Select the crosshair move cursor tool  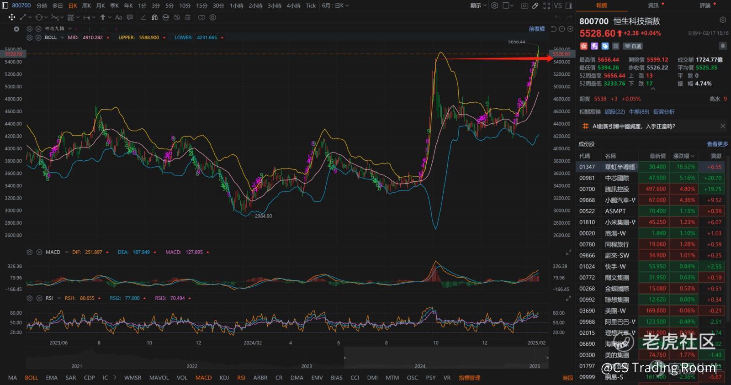point(11,17)
